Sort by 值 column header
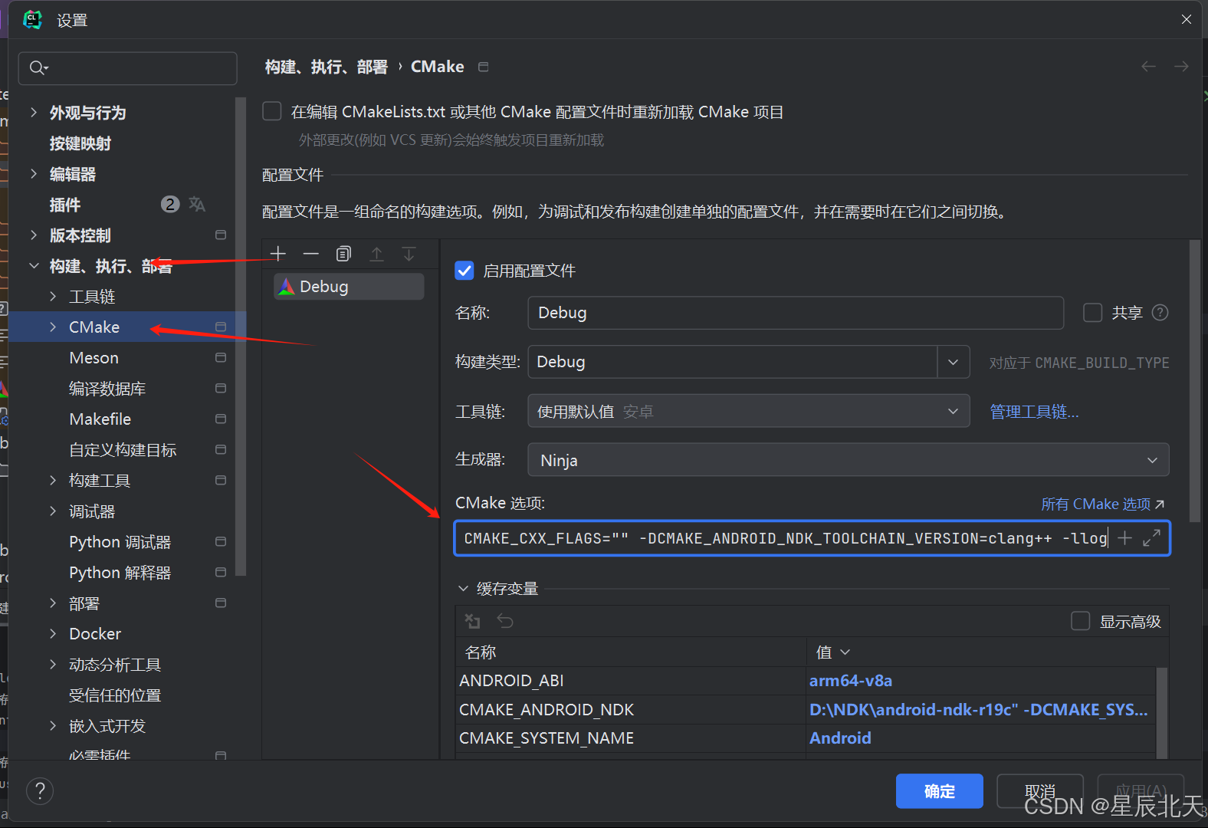 (x=833, y=652)
